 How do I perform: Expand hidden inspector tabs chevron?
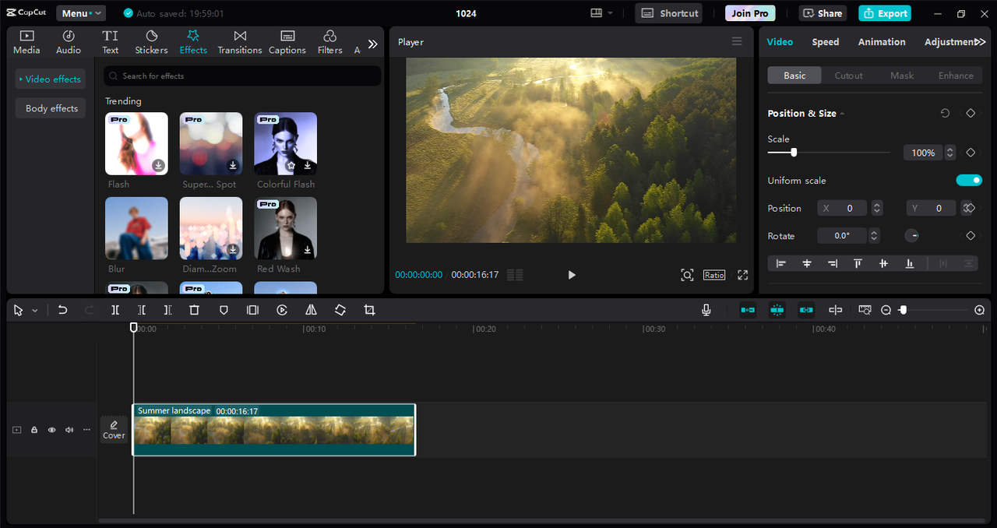[980, 42]
